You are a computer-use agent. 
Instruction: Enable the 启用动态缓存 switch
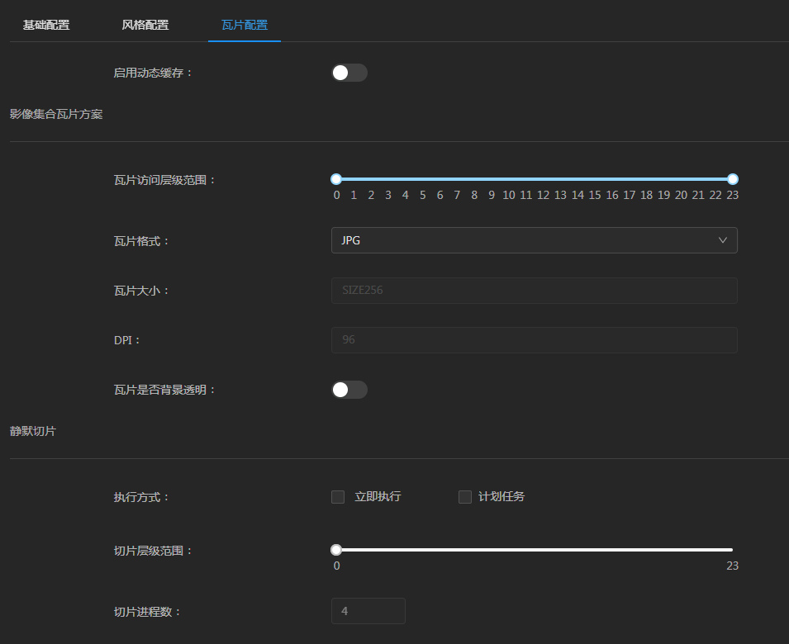(x=349, y=73)
